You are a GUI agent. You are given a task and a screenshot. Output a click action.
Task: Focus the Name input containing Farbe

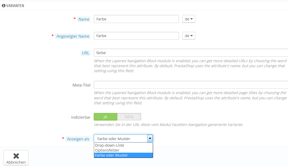coord(136,19)
